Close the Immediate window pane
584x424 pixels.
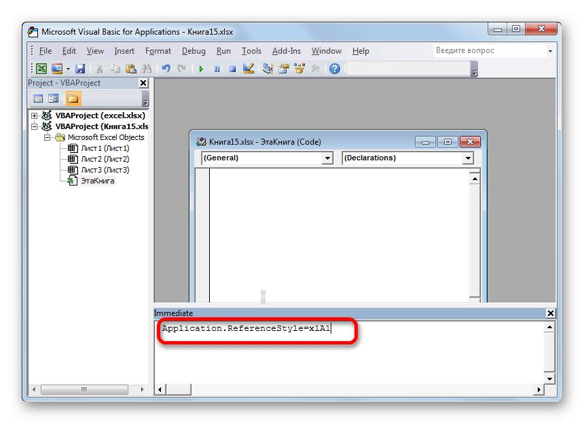click(550, 313)
